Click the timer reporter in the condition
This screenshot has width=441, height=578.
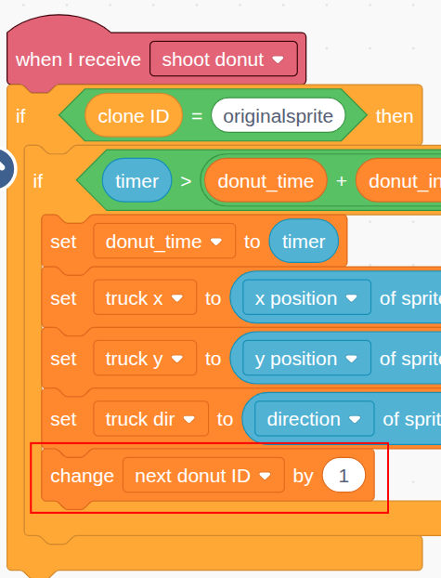(x=136, y=180)
